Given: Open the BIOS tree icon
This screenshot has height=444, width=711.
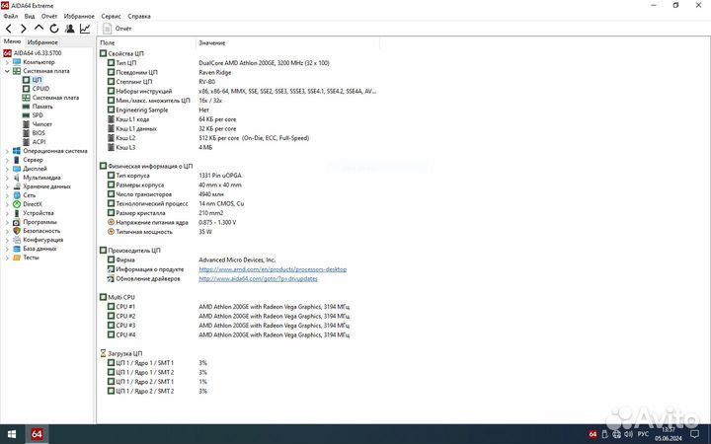Looking at the screenshot, I should coord(26,133).
